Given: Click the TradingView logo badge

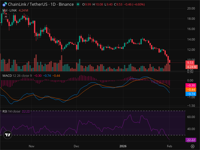Looking at the screenshot, I should (x=8, y=135).
